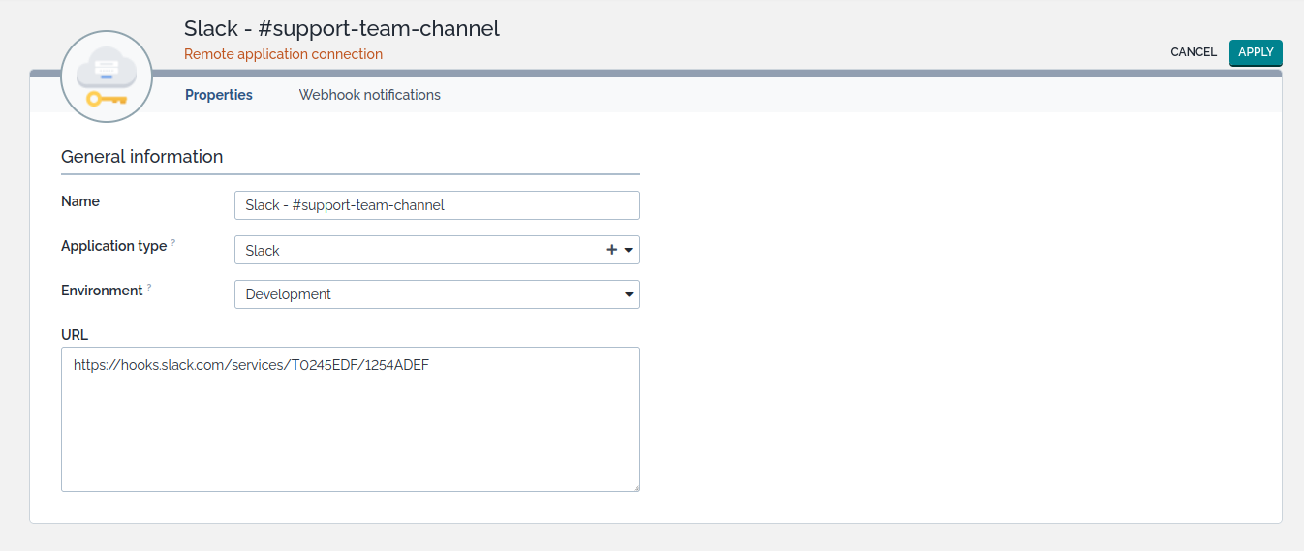
Task: Click the 'General information' section heading
Action: coord(142,157)
